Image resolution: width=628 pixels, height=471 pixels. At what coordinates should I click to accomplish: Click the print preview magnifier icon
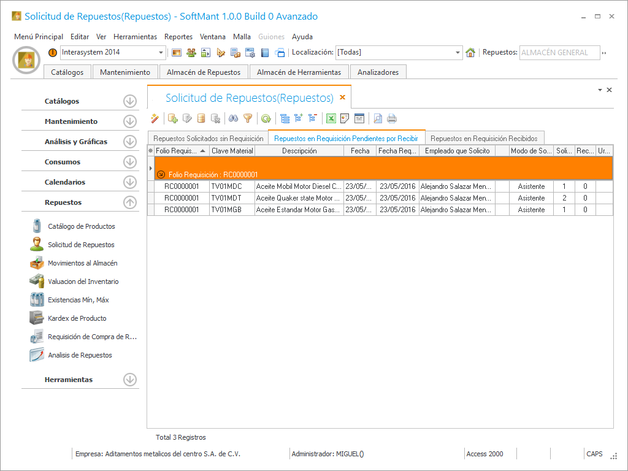coord(378,118)
